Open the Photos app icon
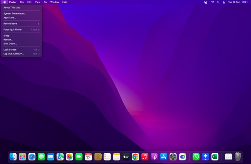The width and height of the screenshot is (251, 164). pos(69,157)
